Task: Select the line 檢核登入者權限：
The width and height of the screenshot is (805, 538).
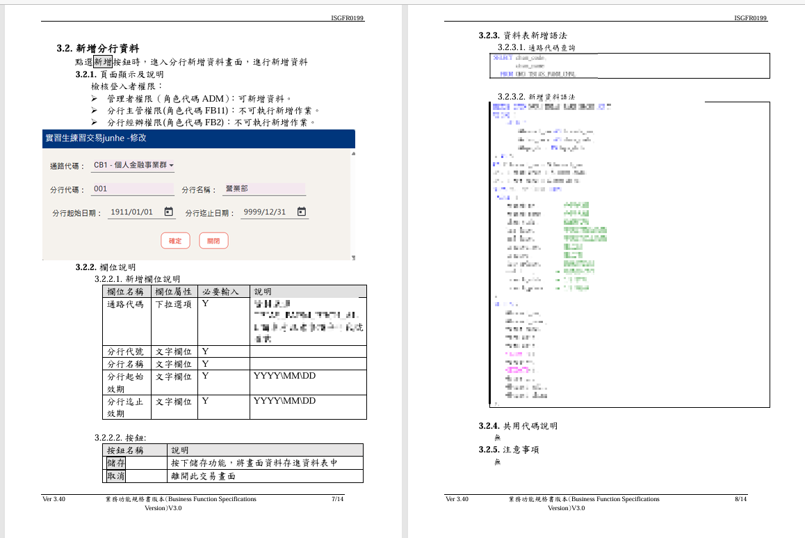Action: 127,86
